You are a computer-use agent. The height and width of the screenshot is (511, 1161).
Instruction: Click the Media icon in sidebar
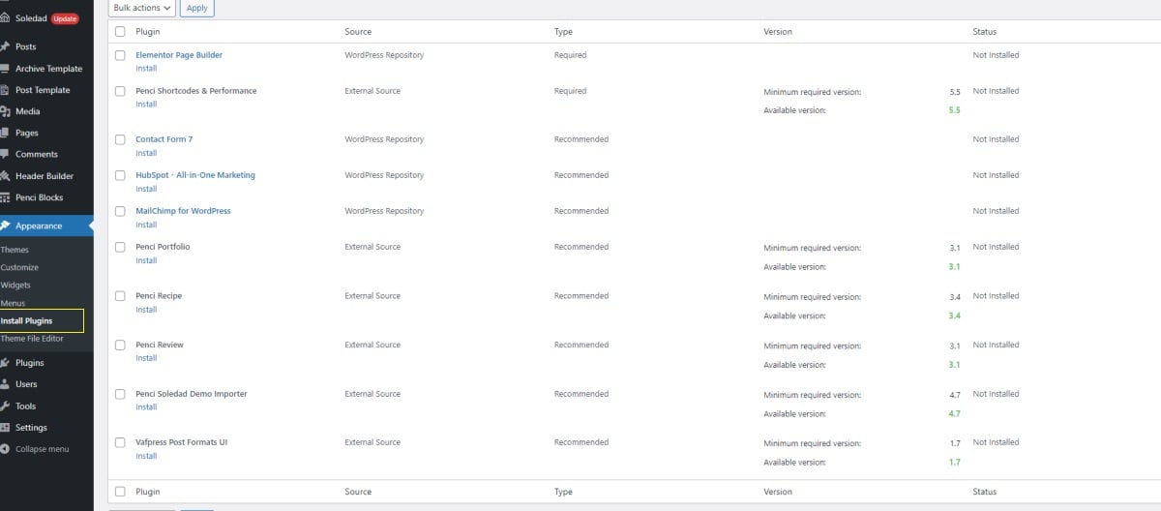[6, 111]
